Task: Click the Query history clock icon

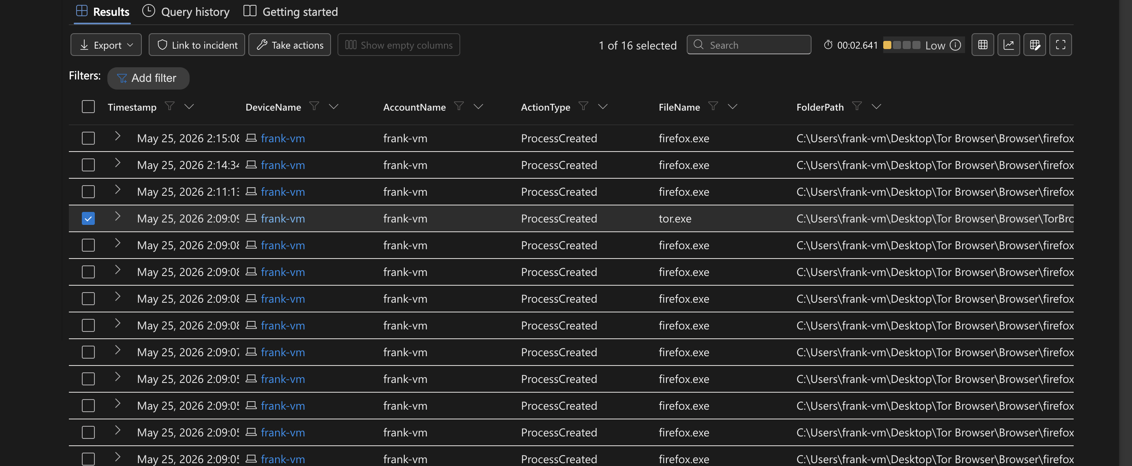Action: 149,11
